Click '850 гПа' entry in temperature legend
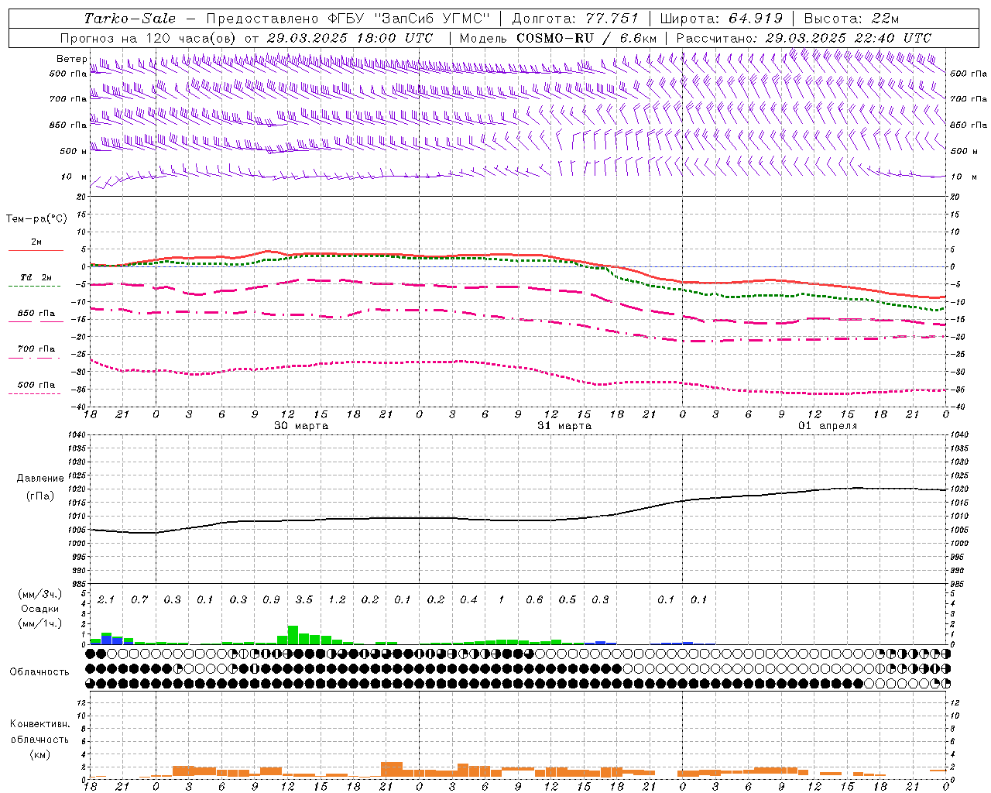This screenshot has width=991, height=793. click(x=36, y=314)
